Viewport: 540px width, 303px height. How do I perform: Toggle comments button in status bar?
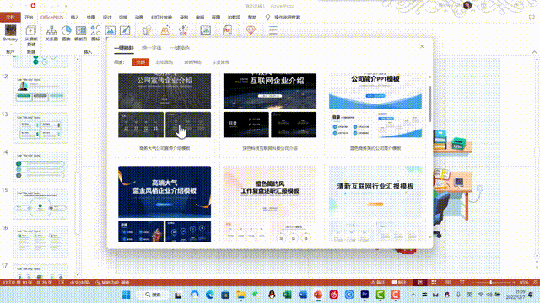coord(399,283)
